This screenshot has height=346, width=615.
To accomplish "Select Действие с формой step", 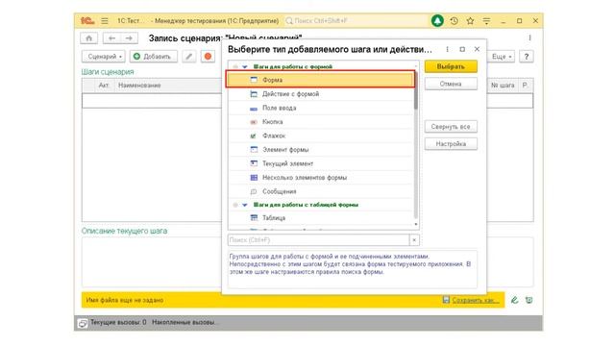I will point(320,94).
